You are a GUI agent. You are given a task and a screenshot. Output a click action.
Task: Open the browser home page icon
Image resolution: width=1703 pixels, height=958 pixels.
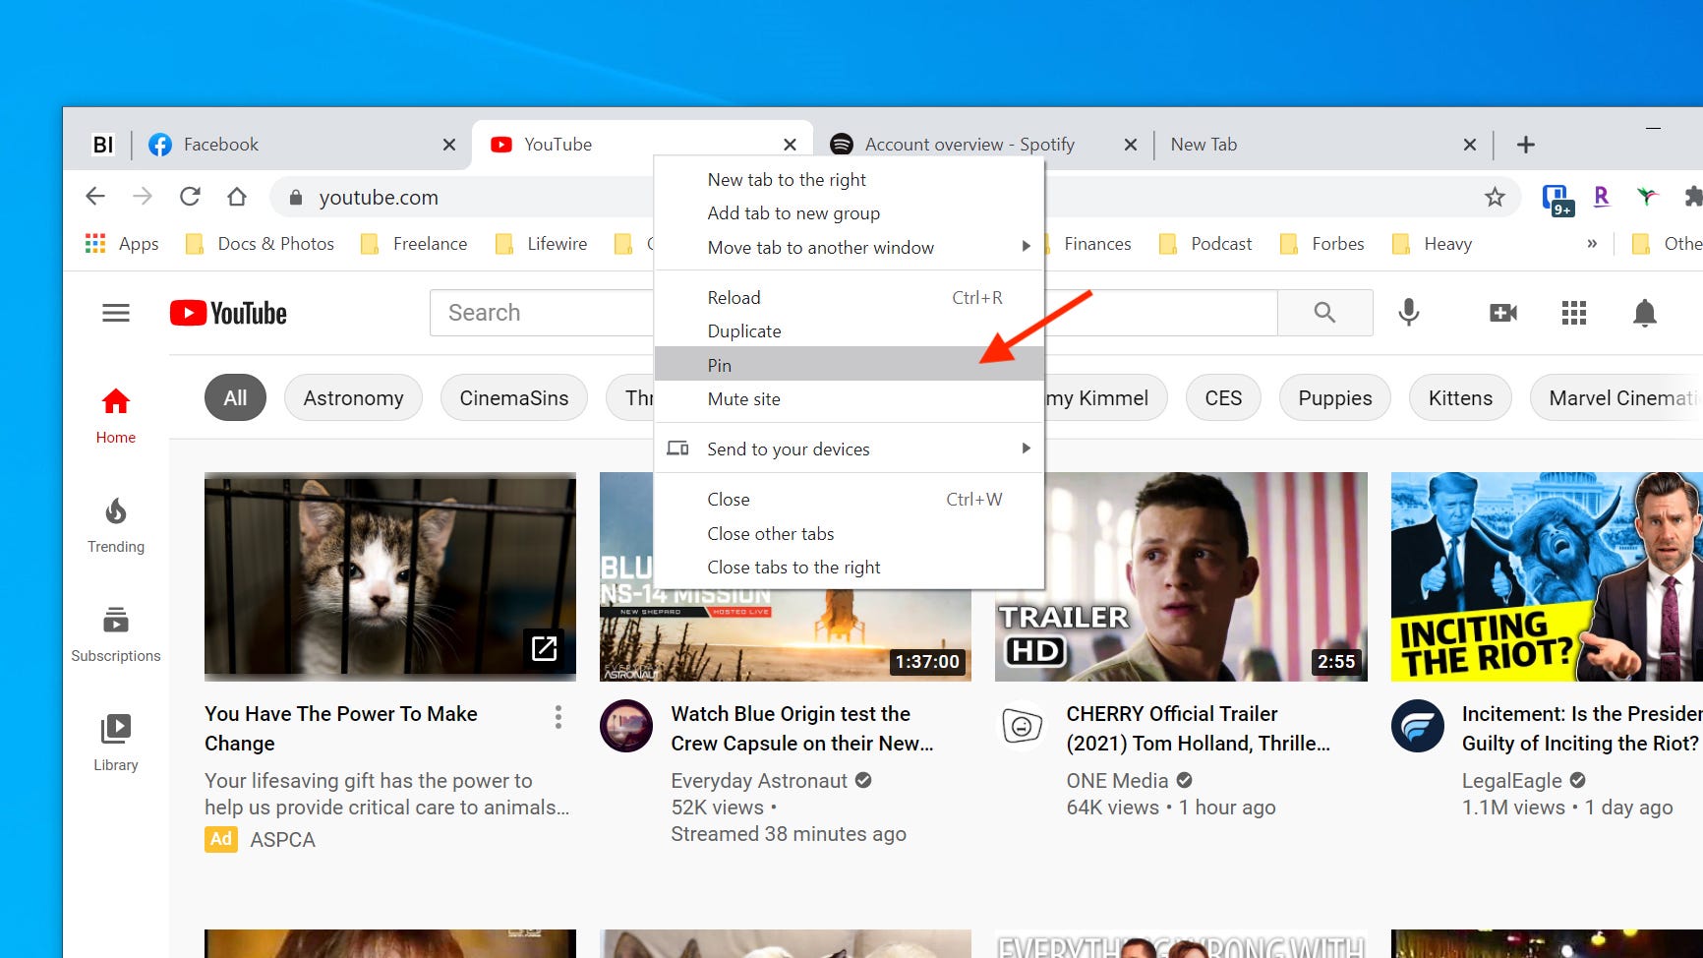(237, 197)
